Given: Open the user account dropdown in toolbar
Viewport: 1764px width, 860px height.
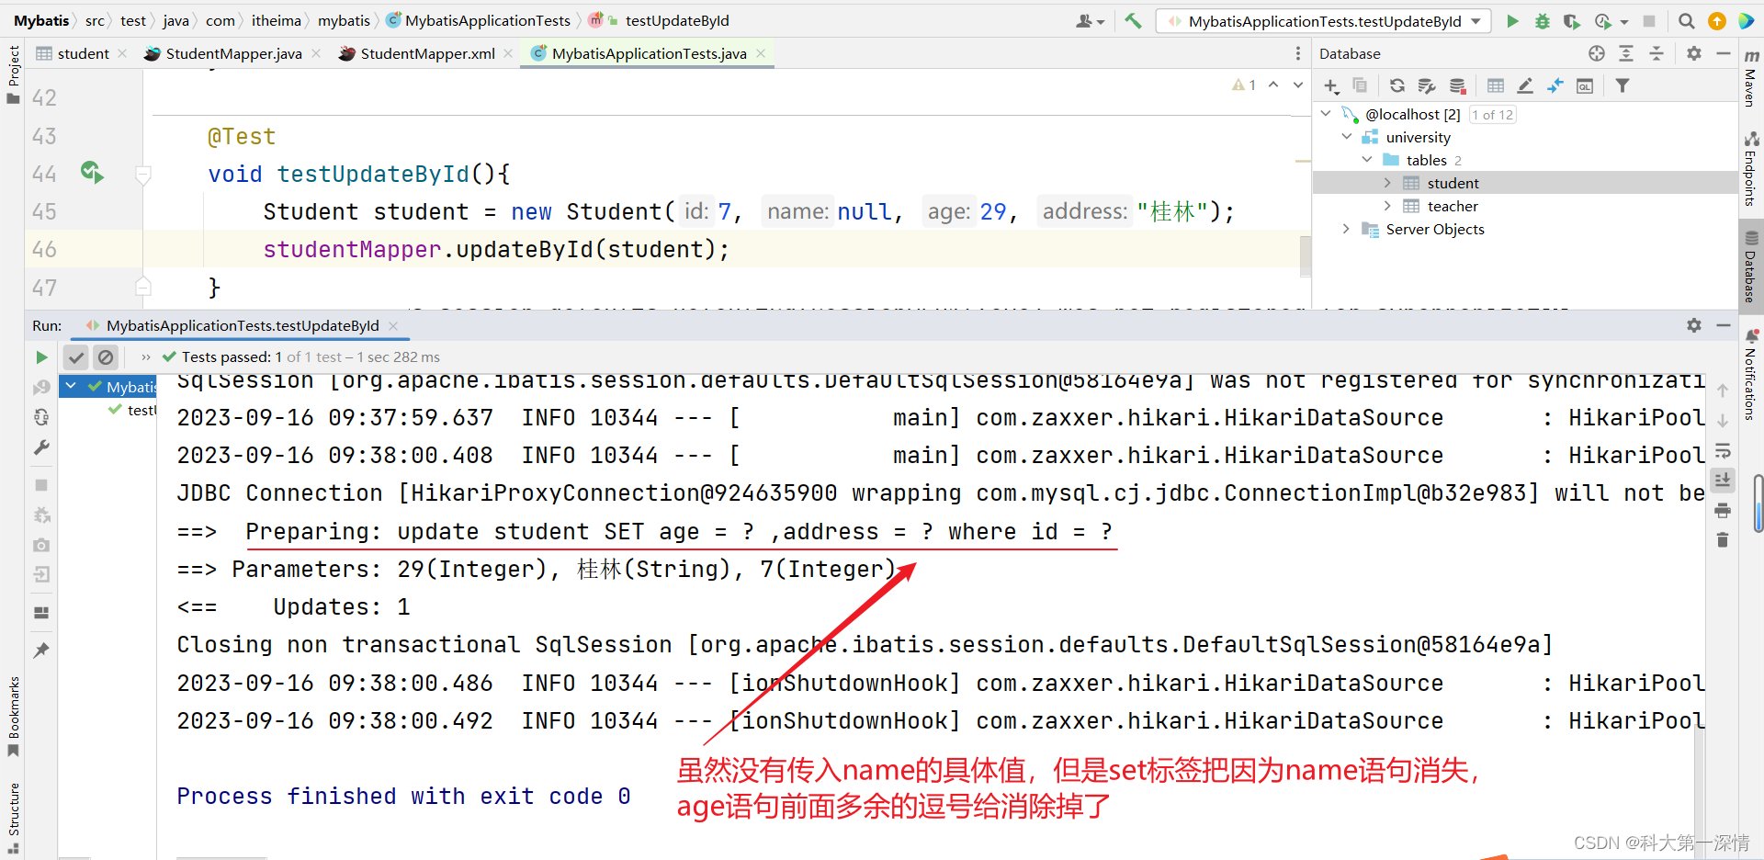Looking at the screenshot, I should 1091,21.
